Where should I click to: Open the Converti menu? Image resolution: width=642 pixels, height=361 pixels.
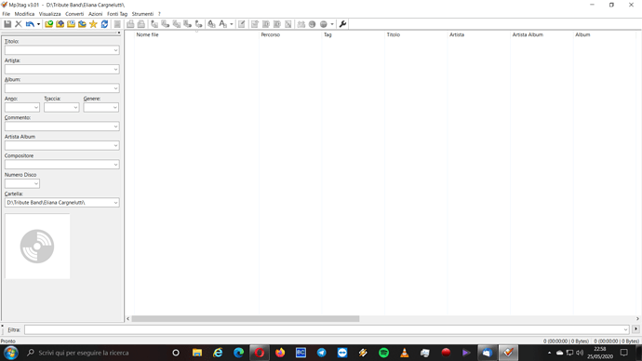tap(74, 14)
